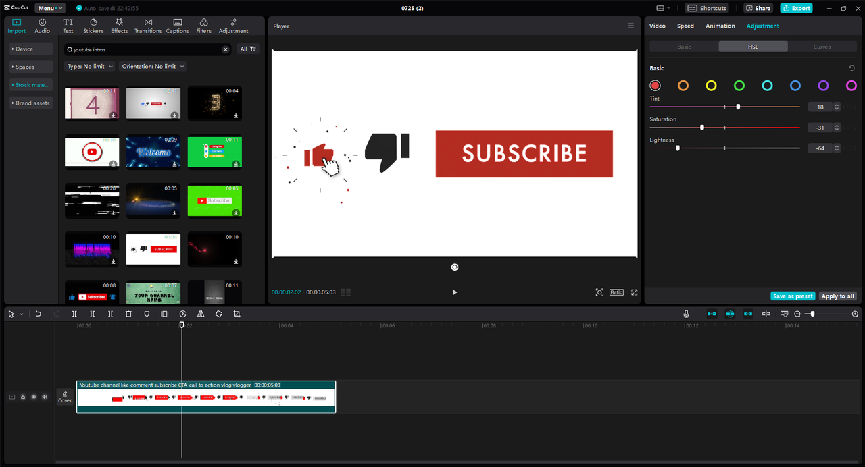
Task: Expand the Spaces section
Action: 31,67
